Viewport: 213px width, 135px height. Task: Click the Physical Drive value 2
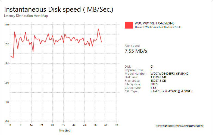(151, 70)
